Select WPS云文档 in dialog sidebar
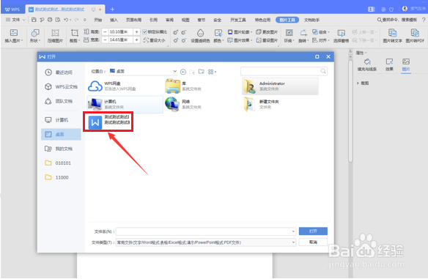Image resolution: width=428 pixels, height=279 pixels. (61, 86)
